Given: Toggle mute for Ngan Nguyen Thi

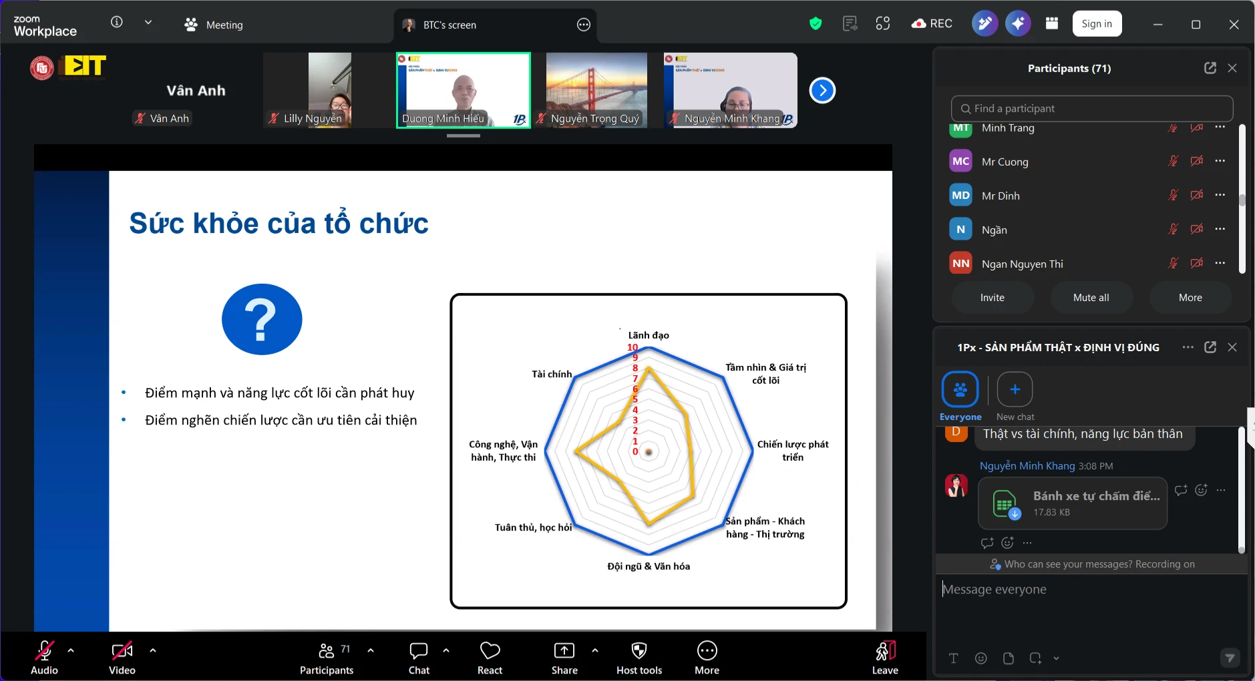Looking at the screenshot, I should pyautogui.click(x=1173, y=263).
